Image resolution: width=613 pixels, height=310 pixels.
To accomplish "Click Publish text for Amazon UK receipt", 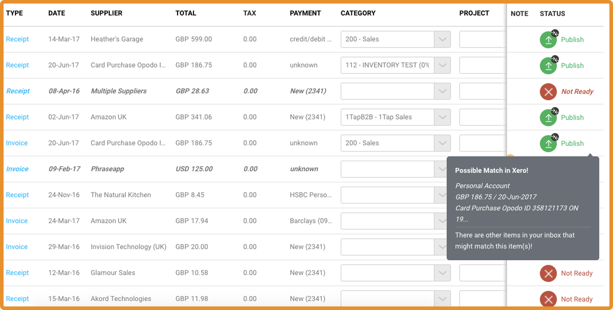I will coord(572,117).
